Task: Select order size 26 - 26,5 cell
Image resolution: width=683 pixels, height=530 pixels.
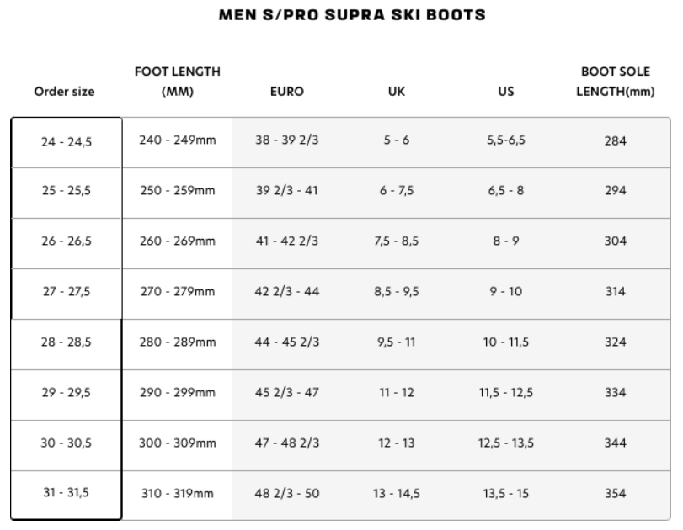Action: [x=67, y=243]
